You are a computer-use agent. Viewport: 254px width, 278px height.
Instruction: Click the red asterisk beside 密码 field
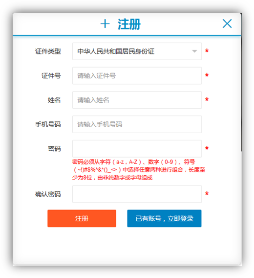207,148
